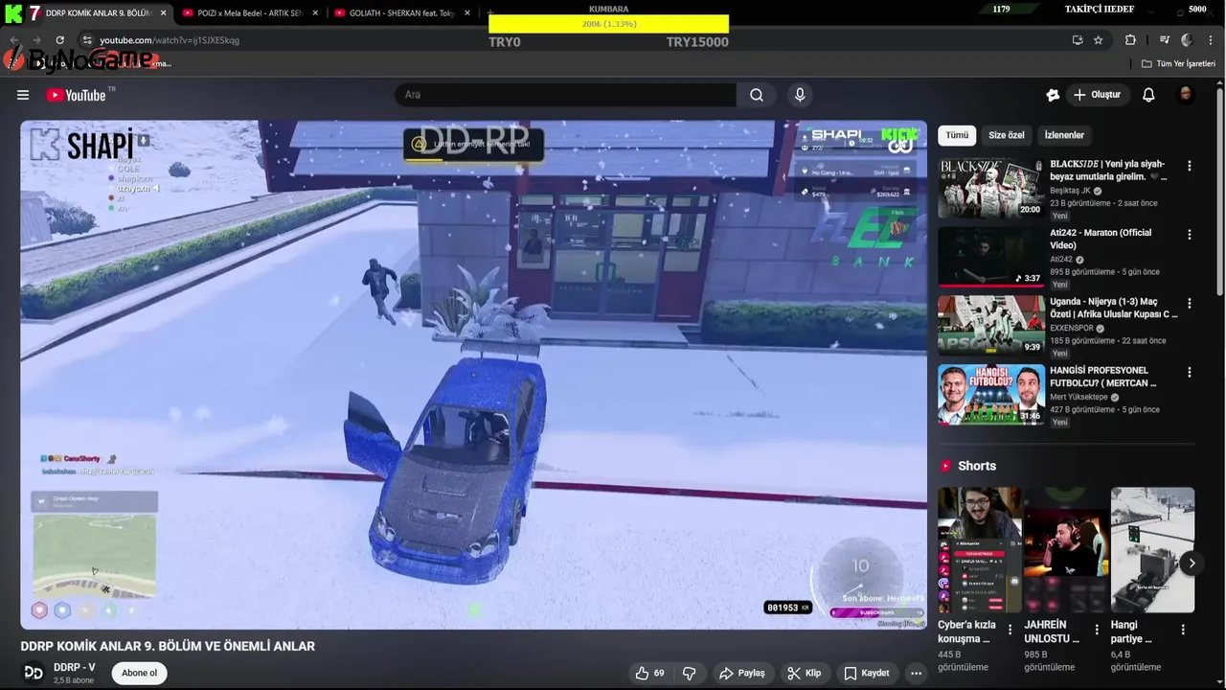This screenshot has width=1226, height=690.
Task: Close the GOLIATH - SHERKAN tab
Action: coord(467,13)
